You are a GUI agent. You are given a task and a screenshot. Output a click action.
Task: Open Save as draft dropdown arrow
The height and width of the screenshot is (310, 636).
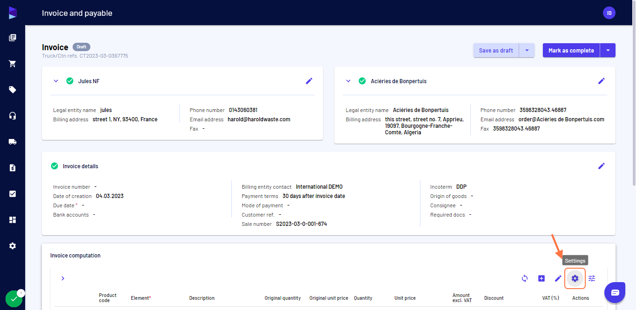point(527,50)
